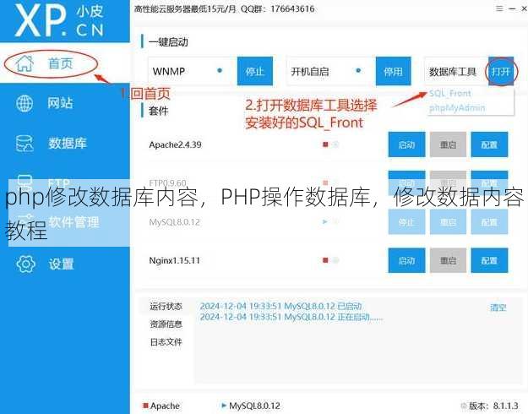Open the 数据库 sidebar section
Viewport: 528px width, 414px height.
click(x=68, y=143)
